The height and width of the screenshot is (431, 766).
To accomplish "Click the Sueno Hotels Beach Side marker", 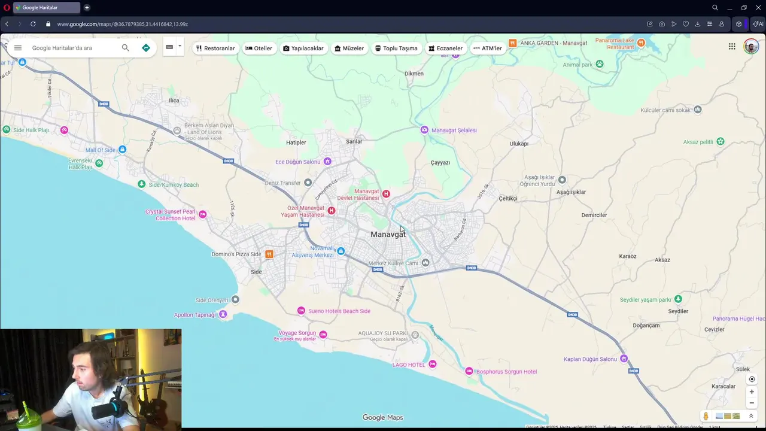I will [x=301, y=311].
